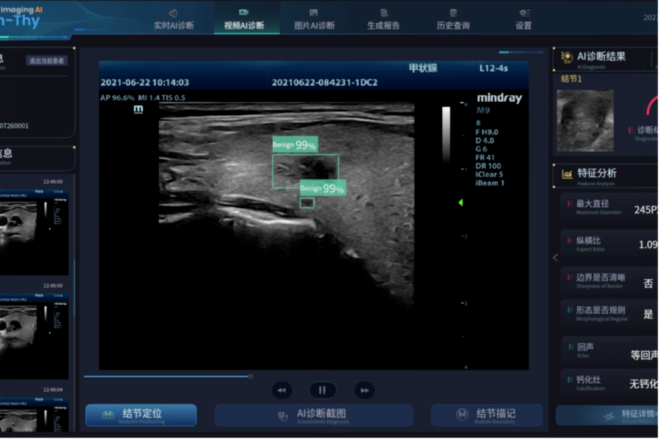Click the history icon above 历史查询
Image resolution: width=659 pixels, height=440 pixels.
pos(453,13)
